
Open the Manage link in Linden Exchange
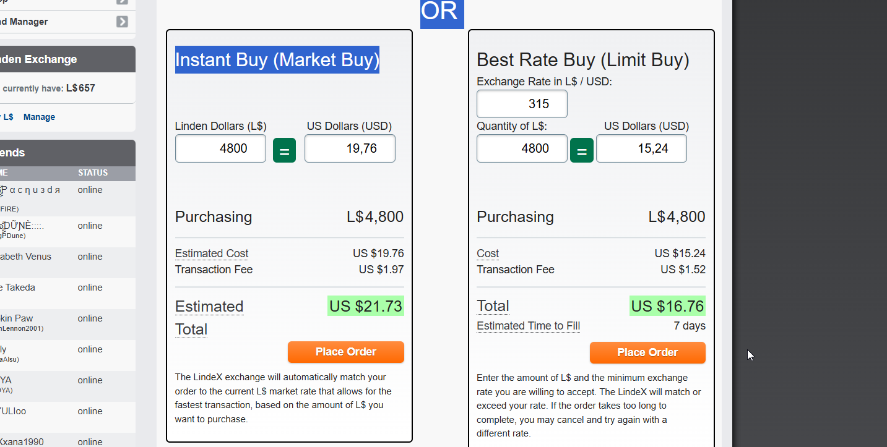click(39, 117)
